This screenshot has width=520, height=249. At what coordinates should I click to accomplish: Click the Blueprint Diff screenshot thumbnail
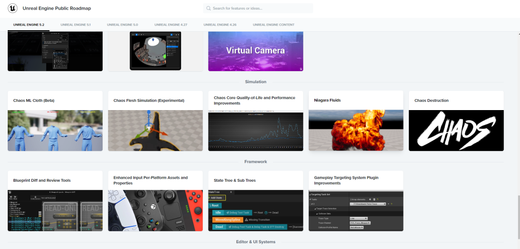click(55, 211)
